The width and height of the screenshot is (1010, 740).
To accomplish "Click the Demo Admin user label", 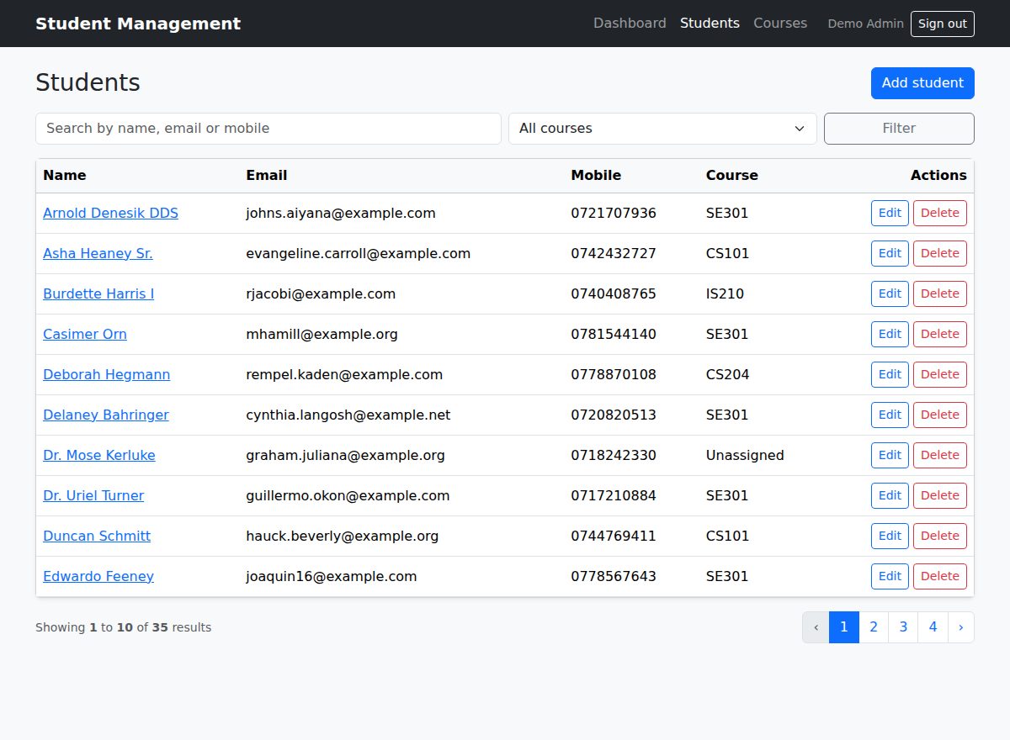I will click(x=865, y=24).
